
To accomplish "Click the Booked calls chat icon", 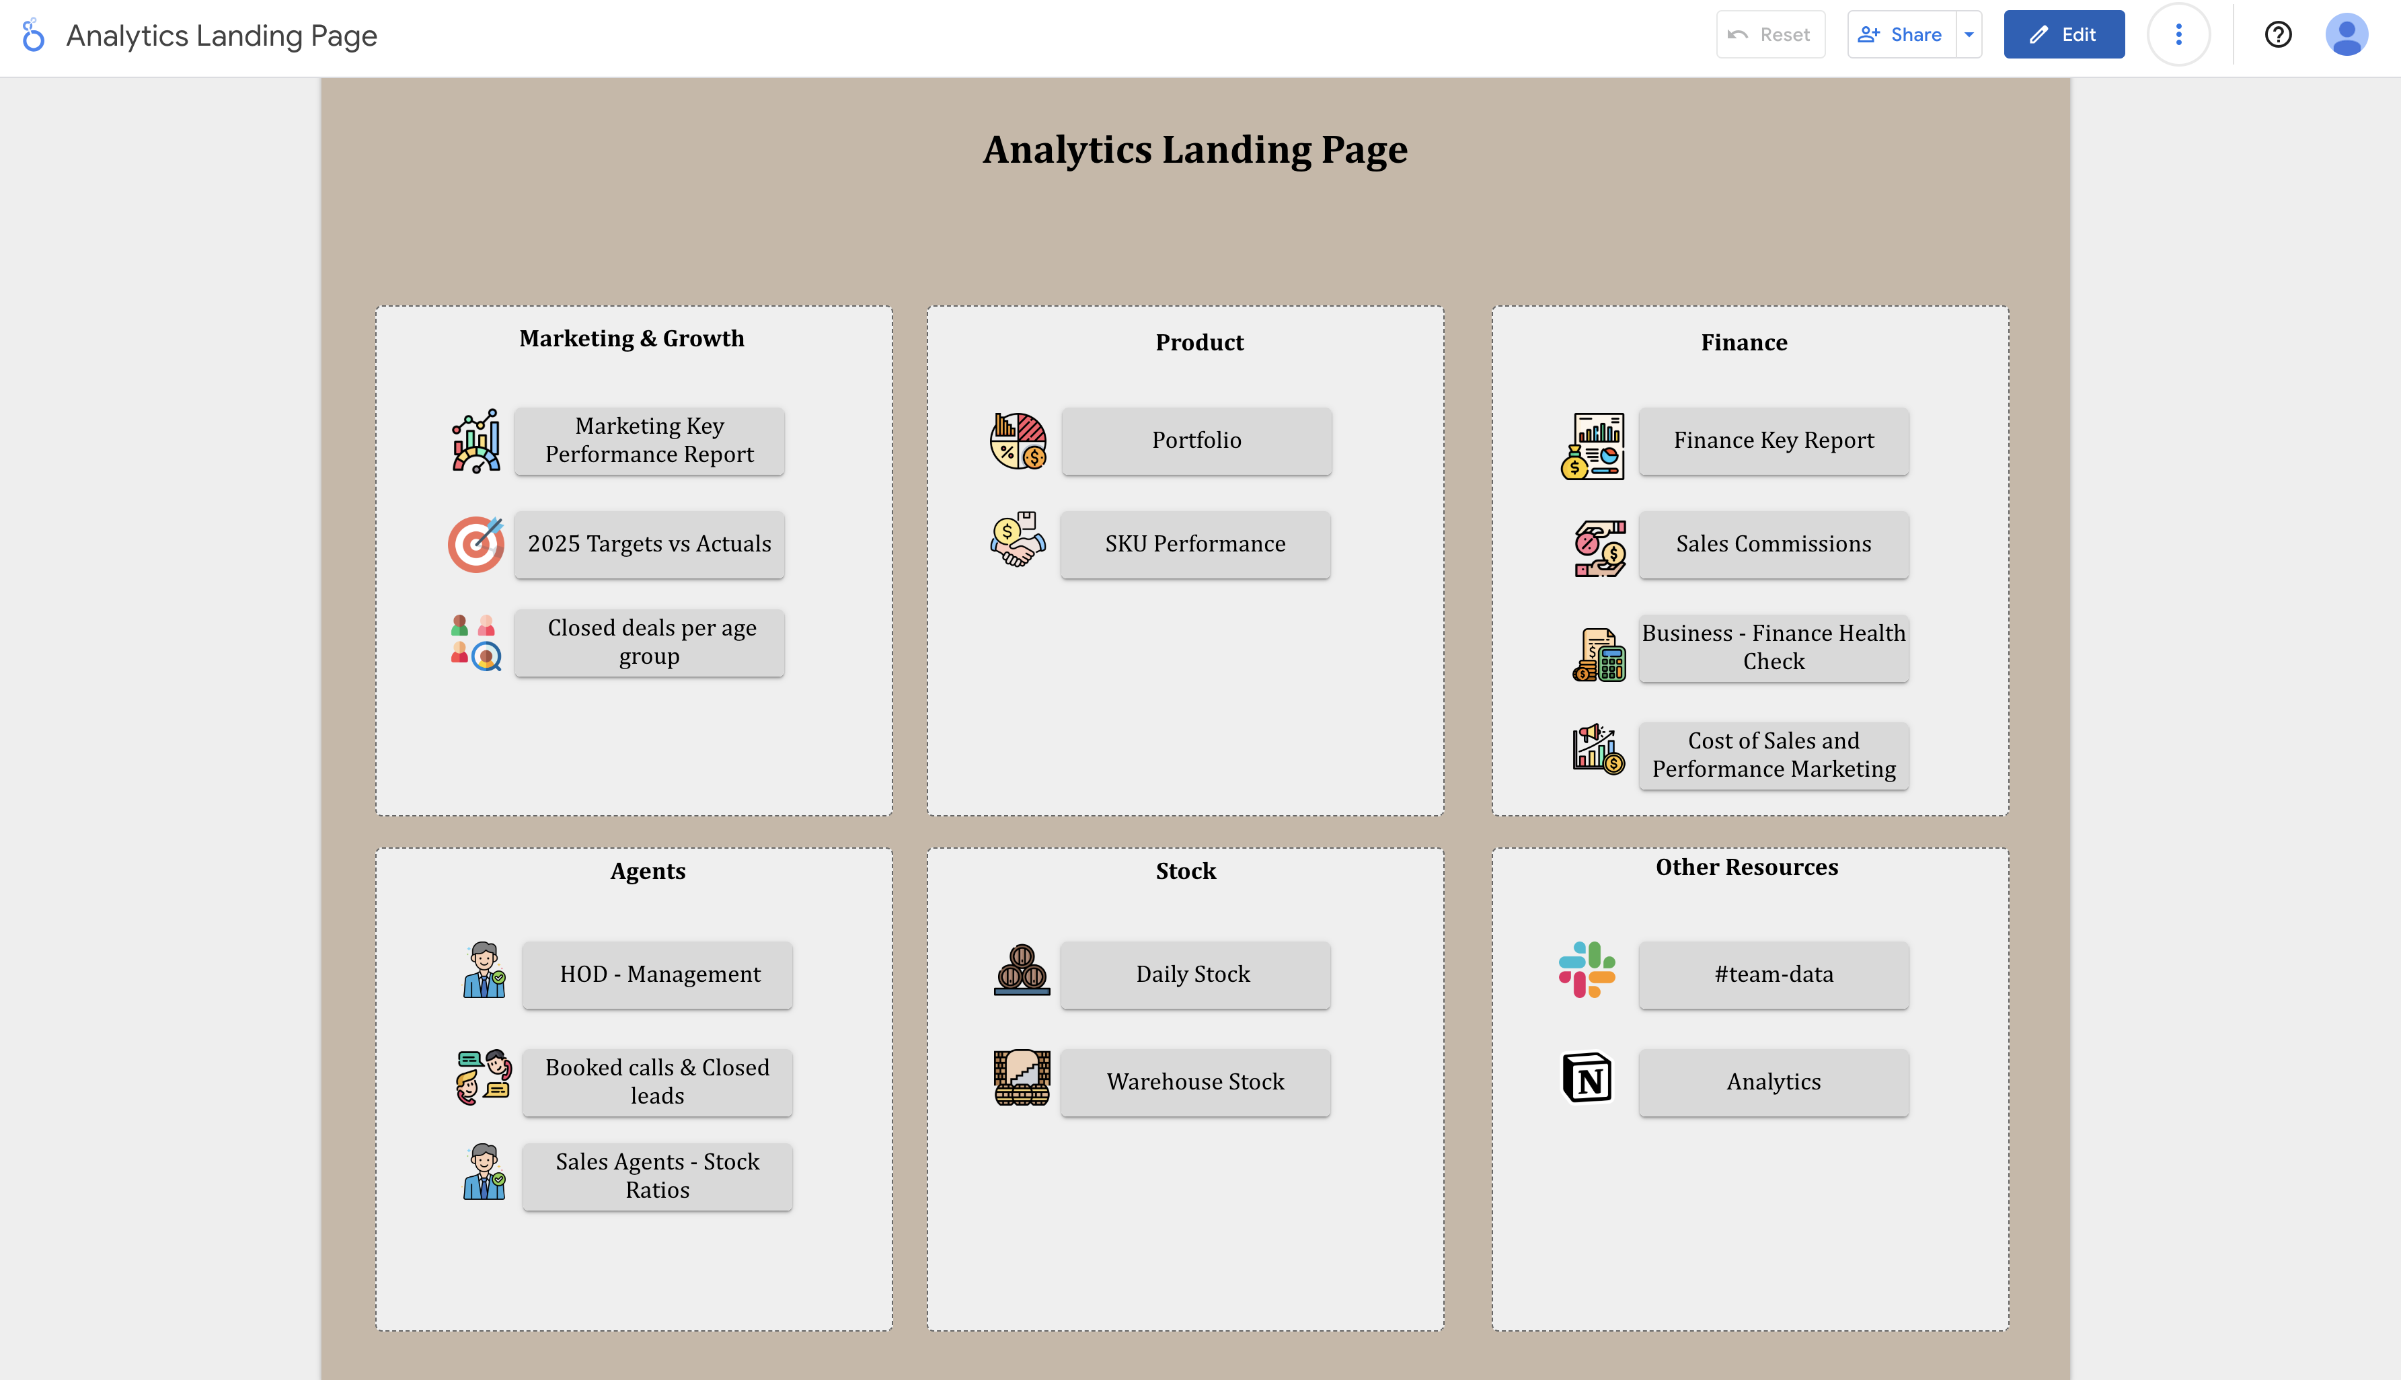I will pyautogui.click(x=484, y=1077).
